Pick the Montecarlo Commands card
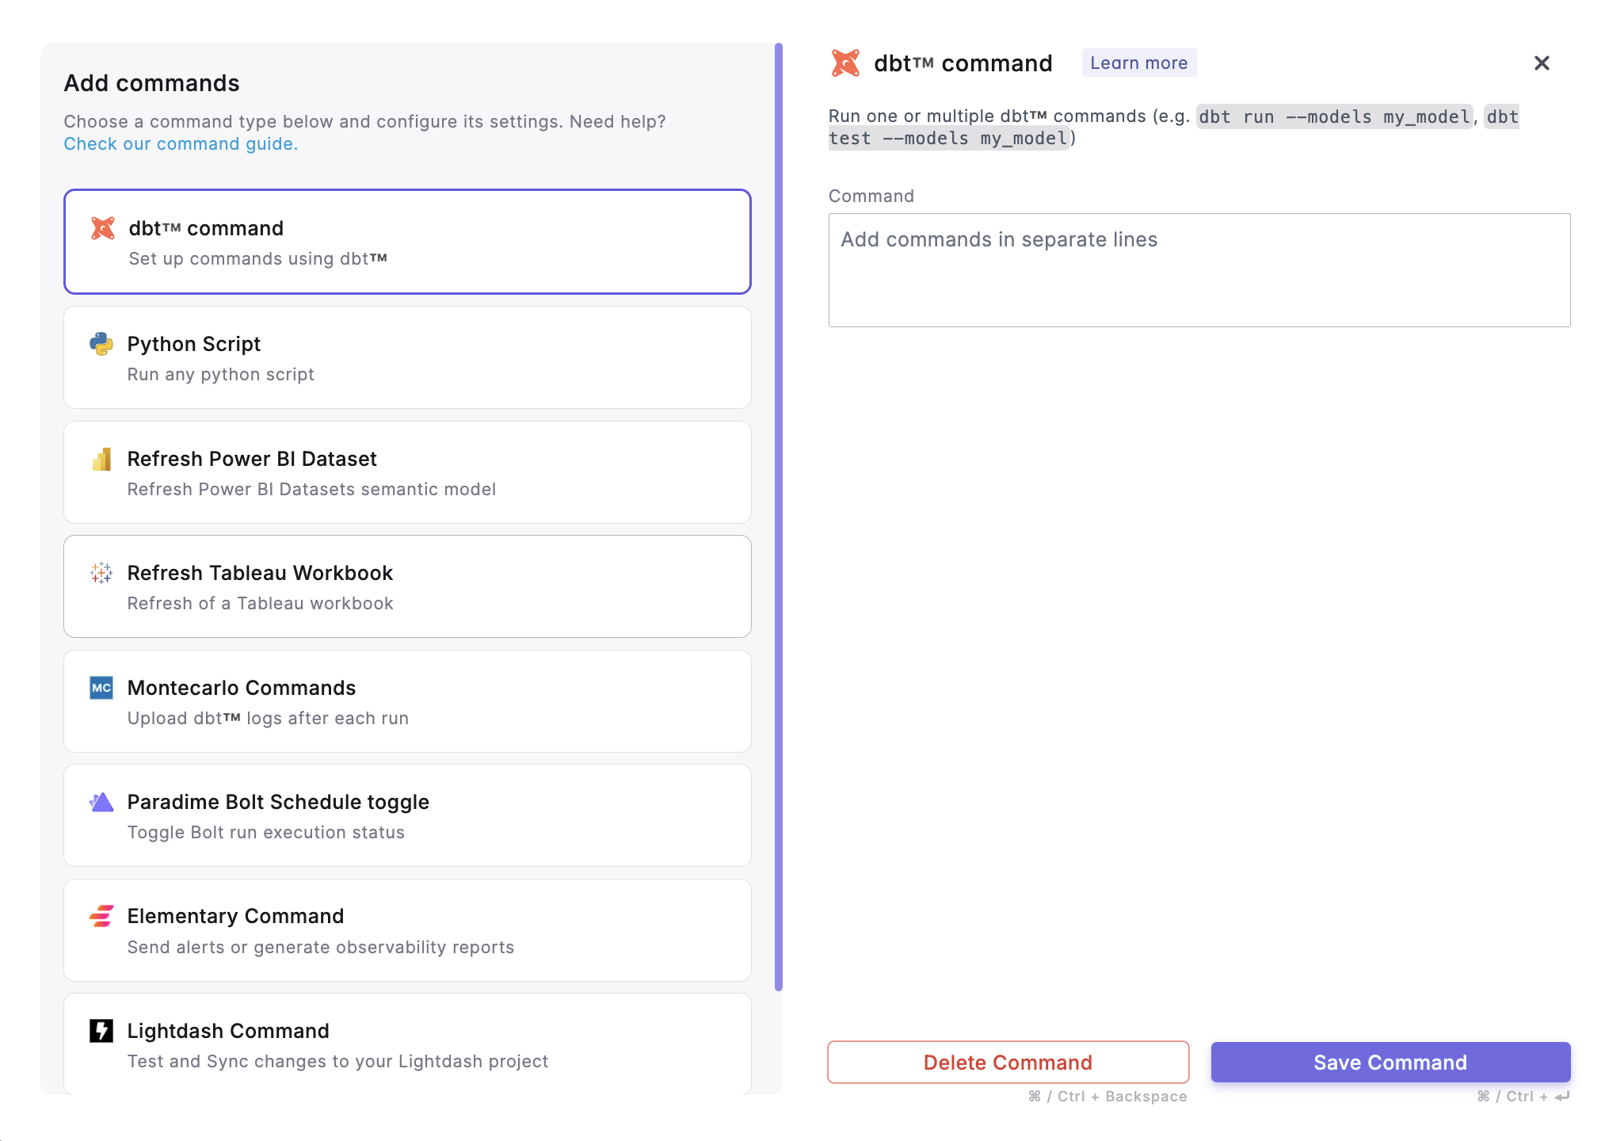Screen dimensions: 1605x1141 [407, 702]
